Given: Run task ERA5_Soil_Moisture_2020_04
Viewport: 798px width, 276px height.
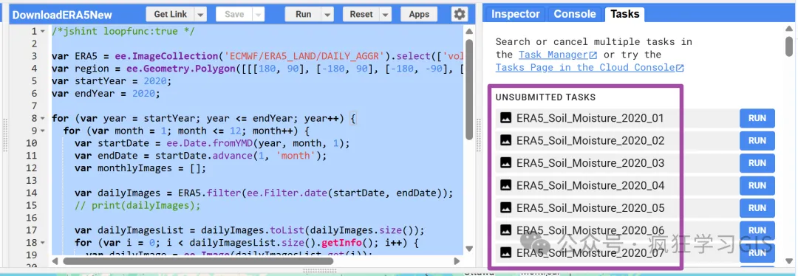Looking at the screenshot, I should (x=757, y=185).
